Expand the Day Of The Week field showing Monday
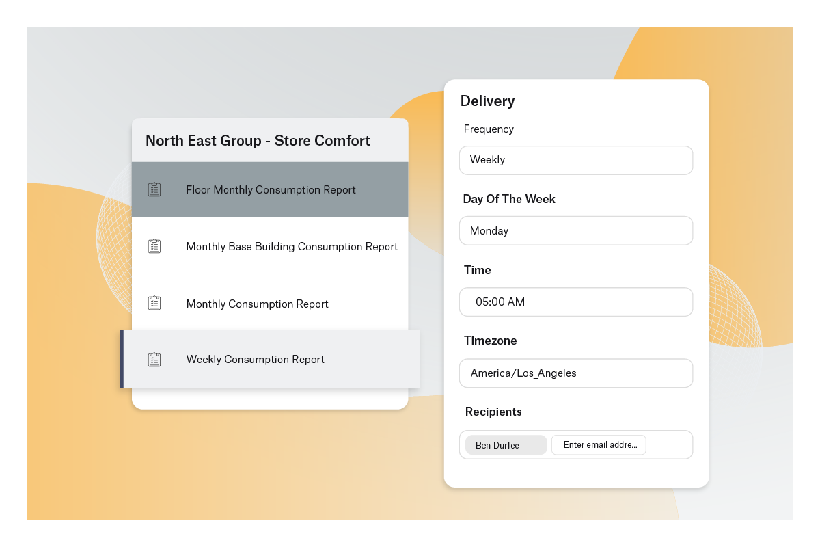This screenshot has height=547, width=820. 575,231
